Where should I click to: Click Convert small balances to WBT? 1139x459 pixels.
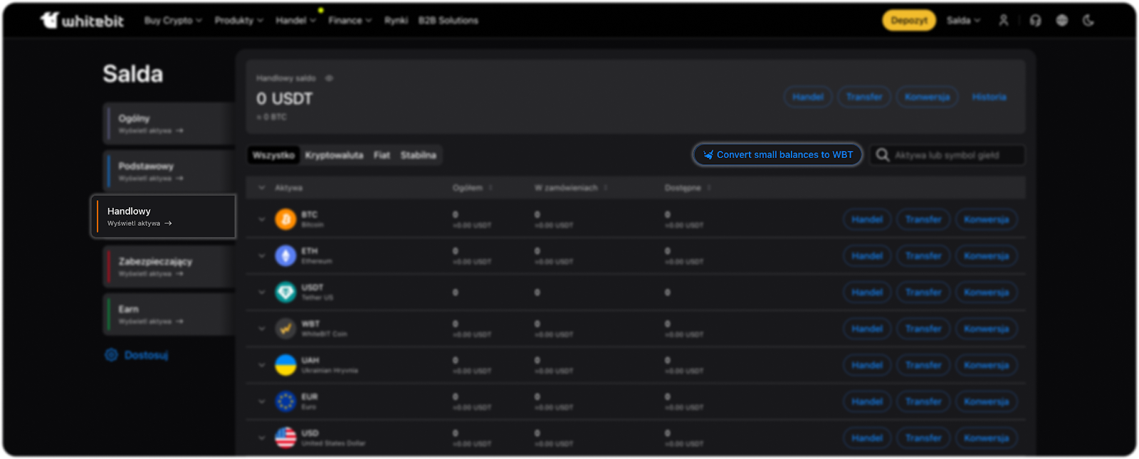[777, 154]
